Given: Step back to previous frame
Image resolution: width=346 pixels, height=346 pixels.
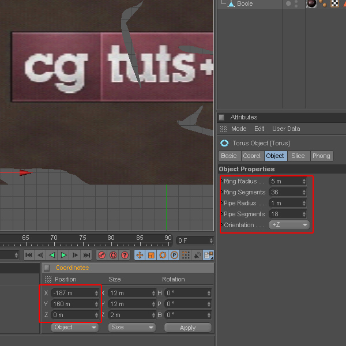Looking at the screenshot, I should click(40, 255).
